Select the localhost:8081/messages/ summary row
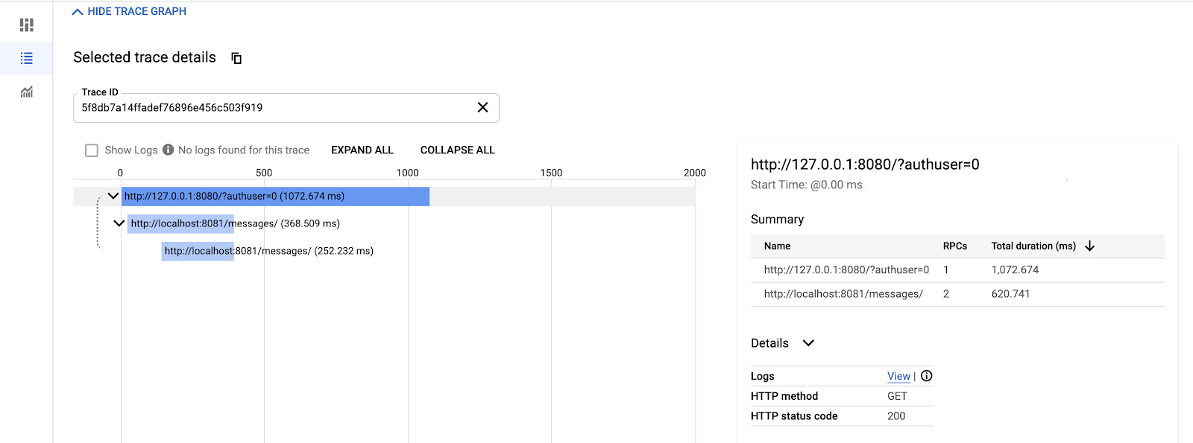 957,294
